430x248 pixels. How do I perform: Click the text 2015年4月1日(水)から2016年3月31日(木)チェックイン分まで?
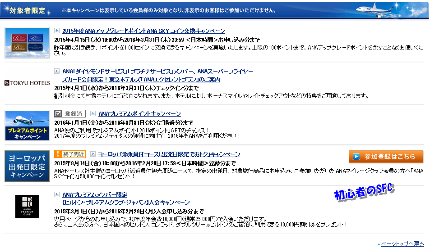(126, 88)
